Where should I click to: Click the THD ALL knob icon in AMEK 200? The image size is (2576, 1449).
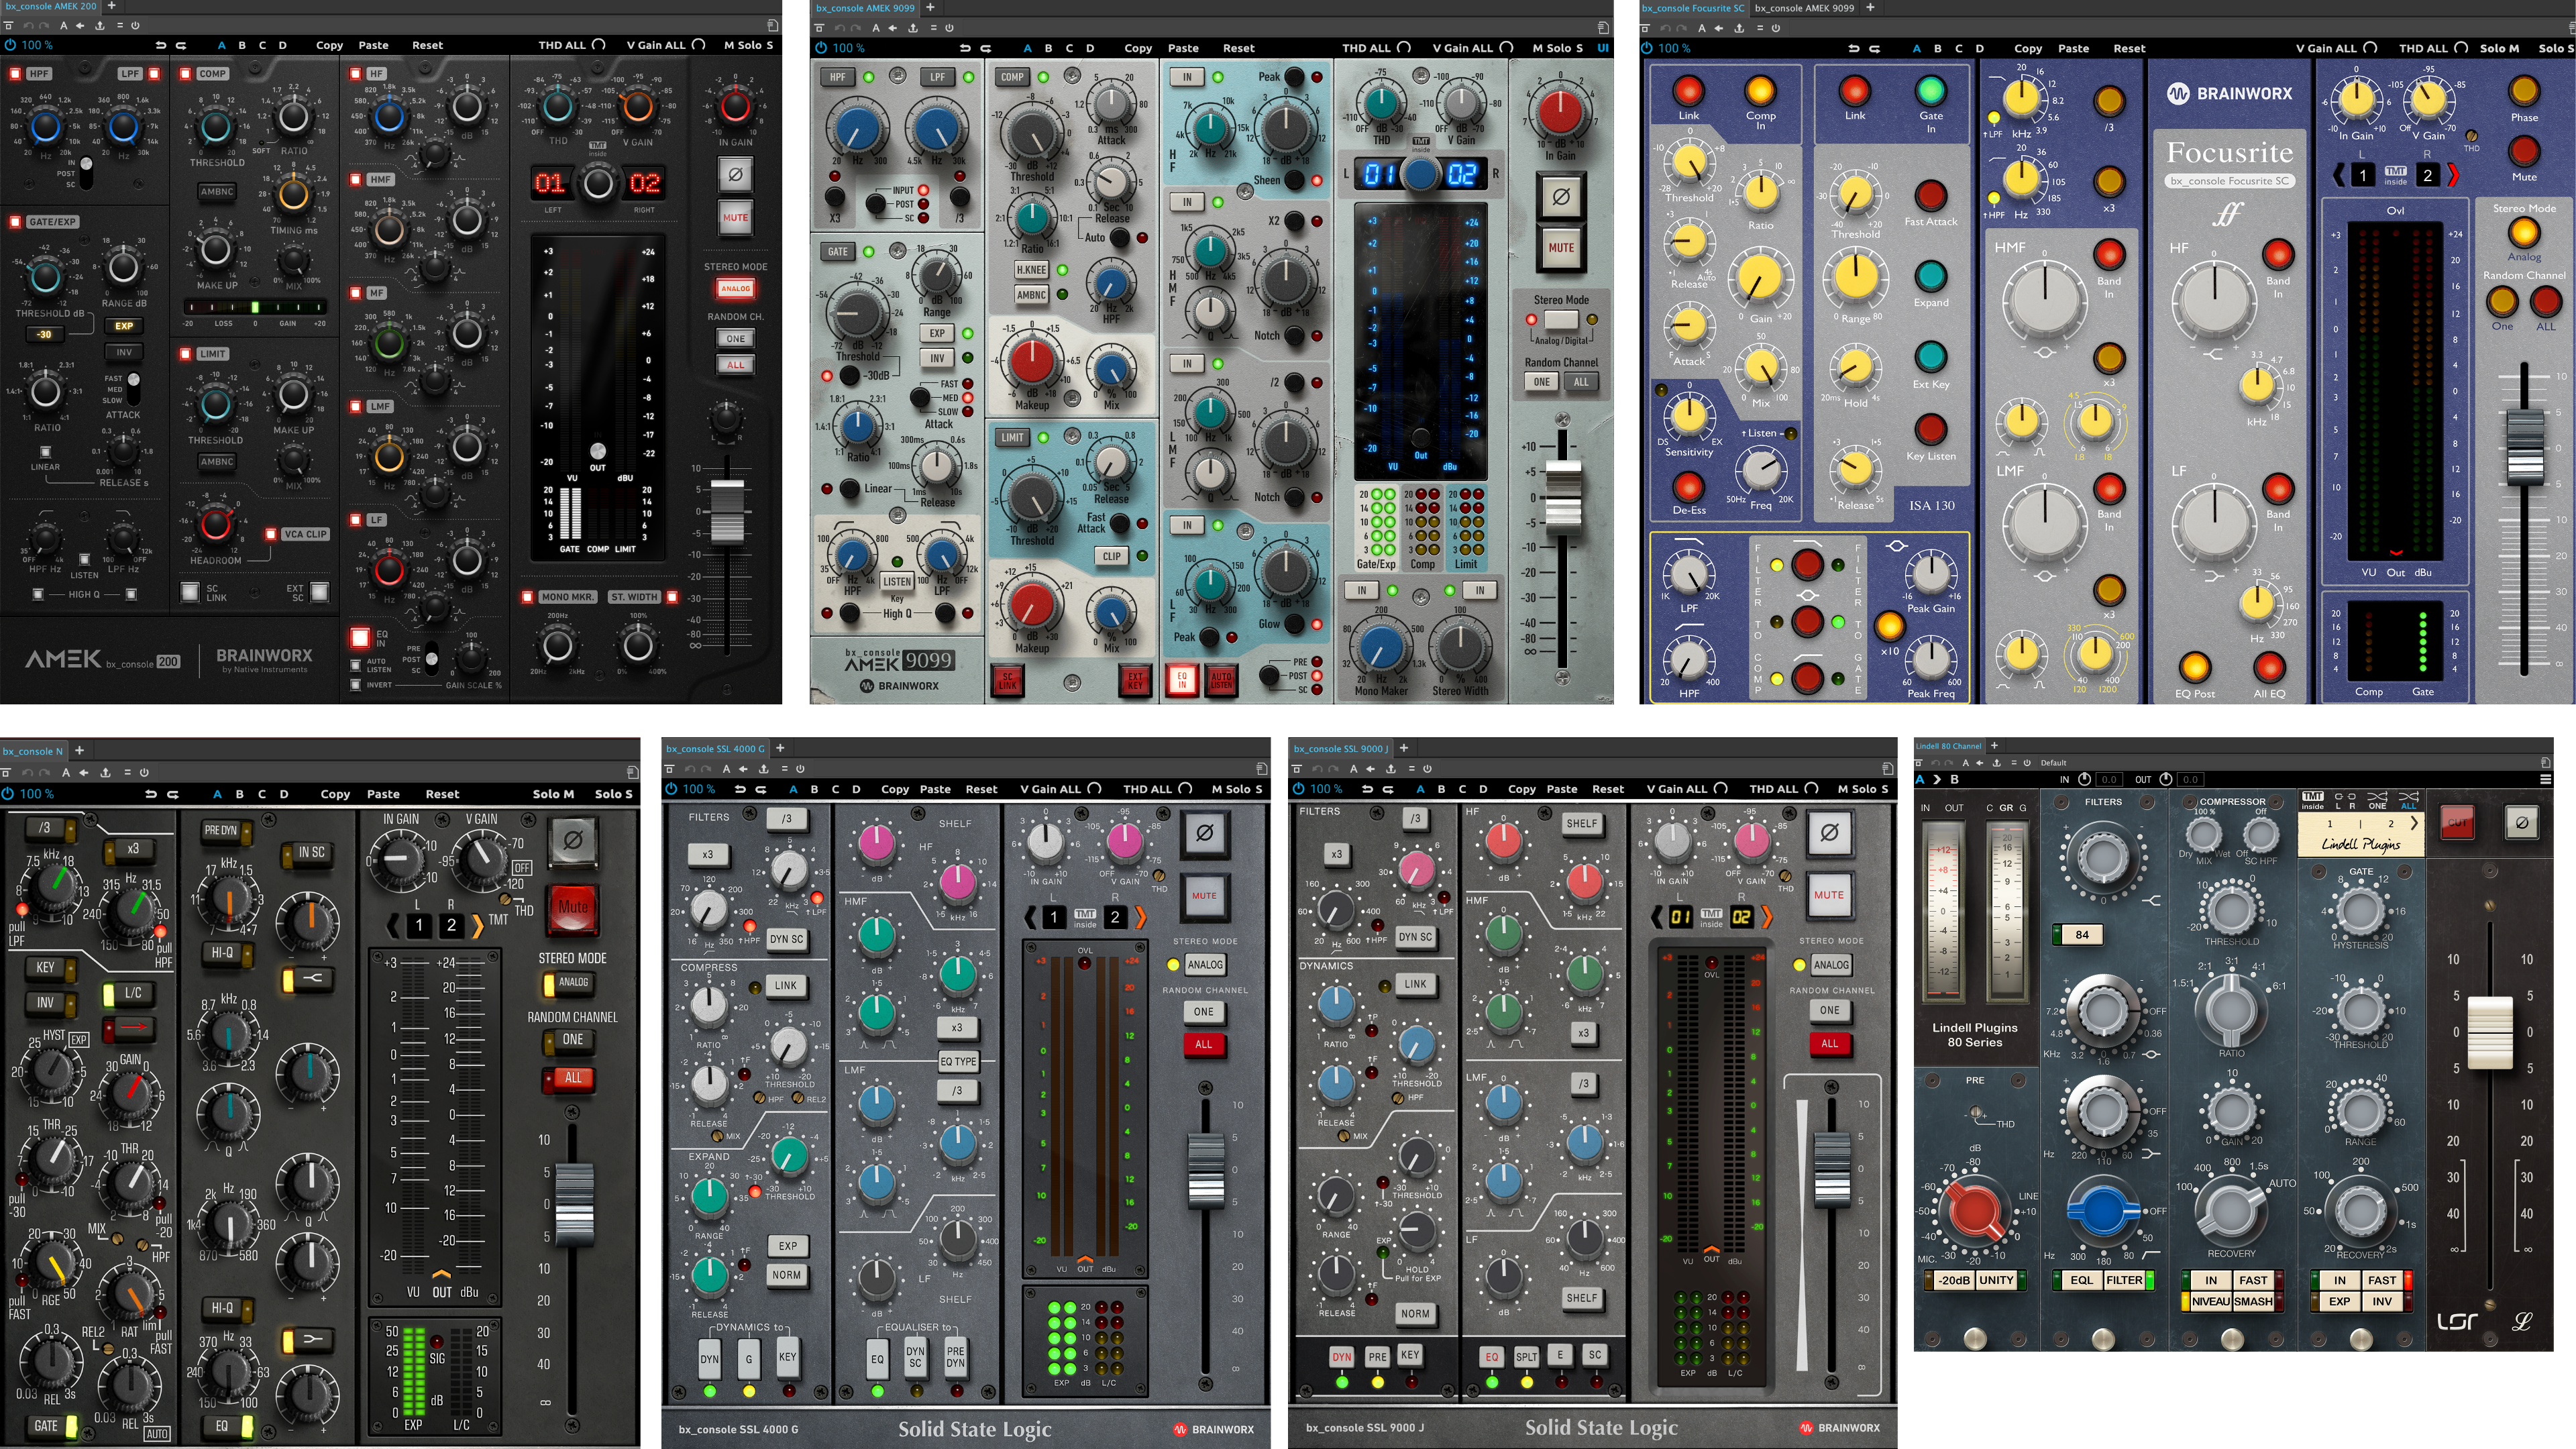599,45
